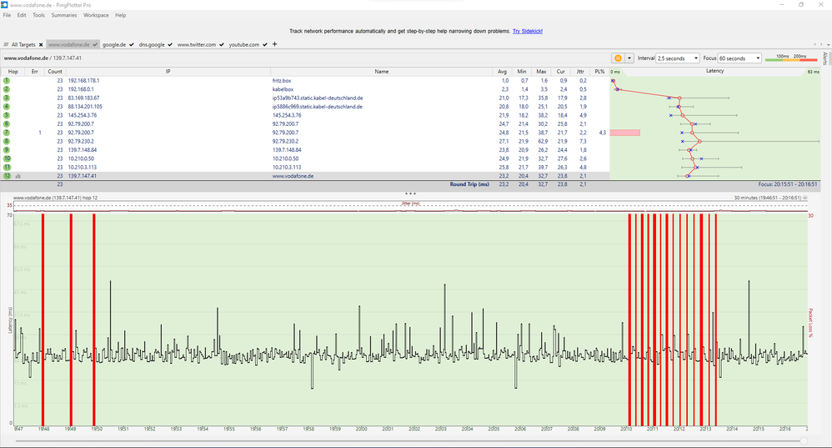Screen dimensions: 832x448
Task: Open the File menu
Action: [x=7, y=15]
